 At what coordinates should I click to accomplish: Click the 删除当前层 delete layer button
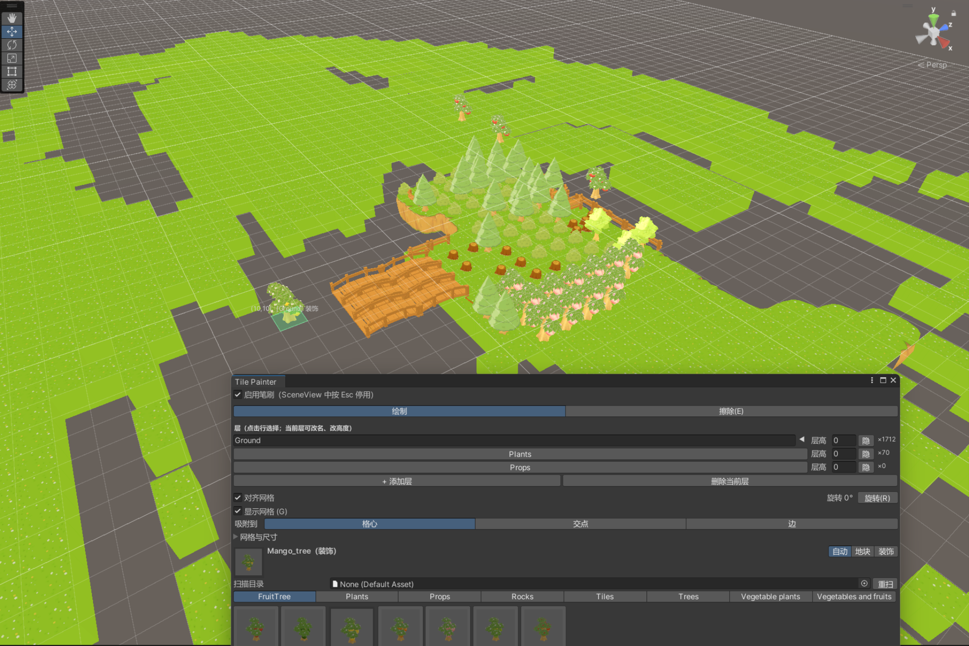pos(729,481)
